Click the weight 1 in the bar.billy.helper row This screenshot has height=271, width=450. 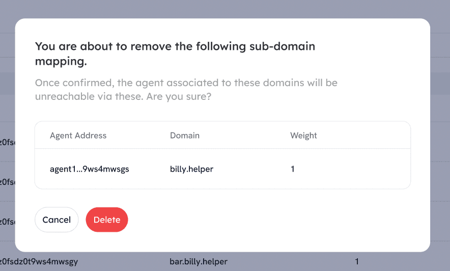point(357,262)
